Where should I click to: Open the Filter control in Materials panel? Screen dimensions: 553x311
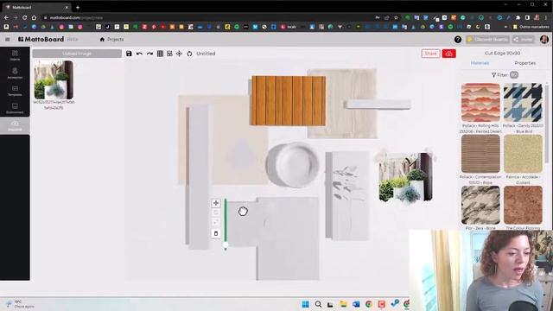[x=505, y=75]
